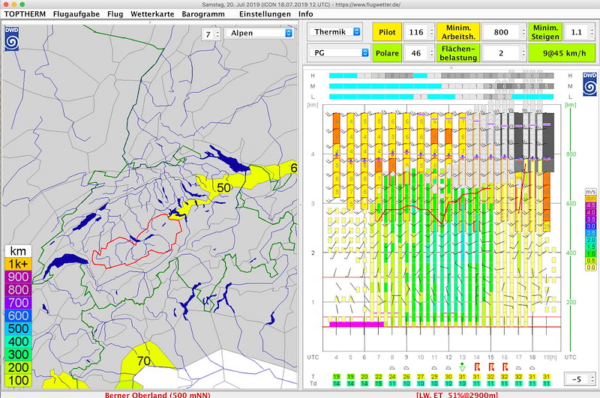Open the Einstellungen menu
Image resolution: width=600 pixels, height=398 pixels.
pyautogui.click(x=264, y=13)
